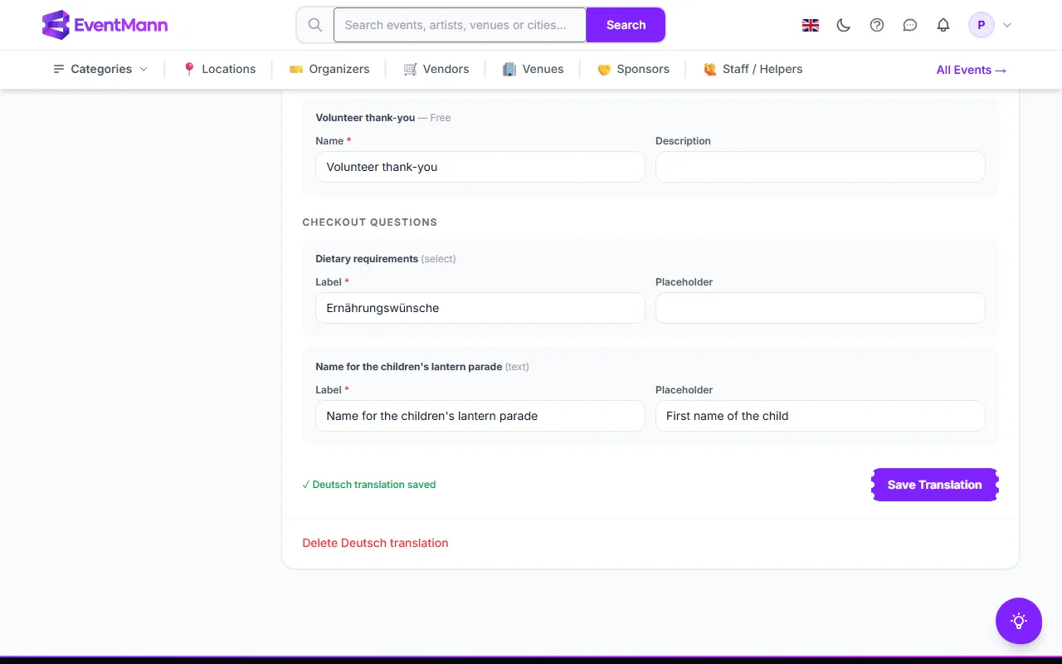Screen dimensions: 1062x664
Task: Click Save Translation
Action: point(935,485)
